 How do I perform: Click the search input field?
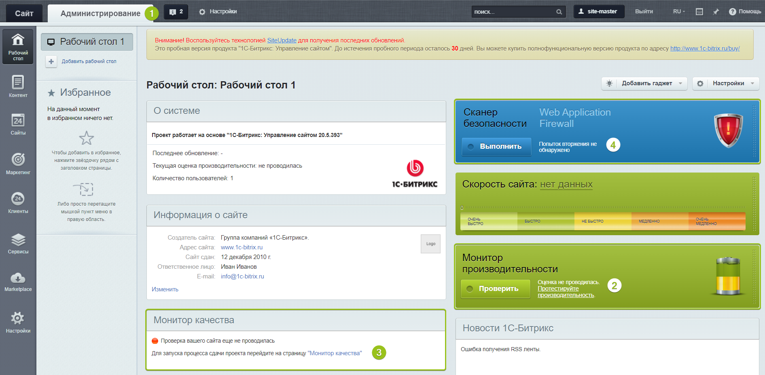(x=513, y=12)
